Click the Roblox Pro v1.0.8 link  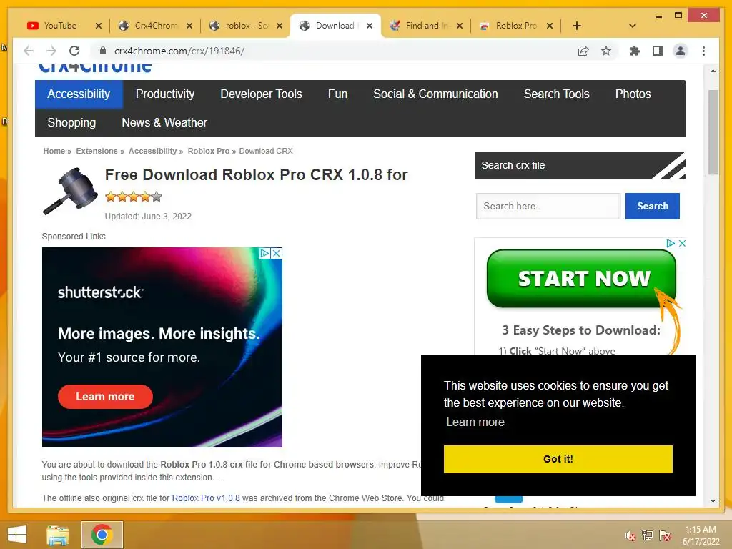[206, 498]
